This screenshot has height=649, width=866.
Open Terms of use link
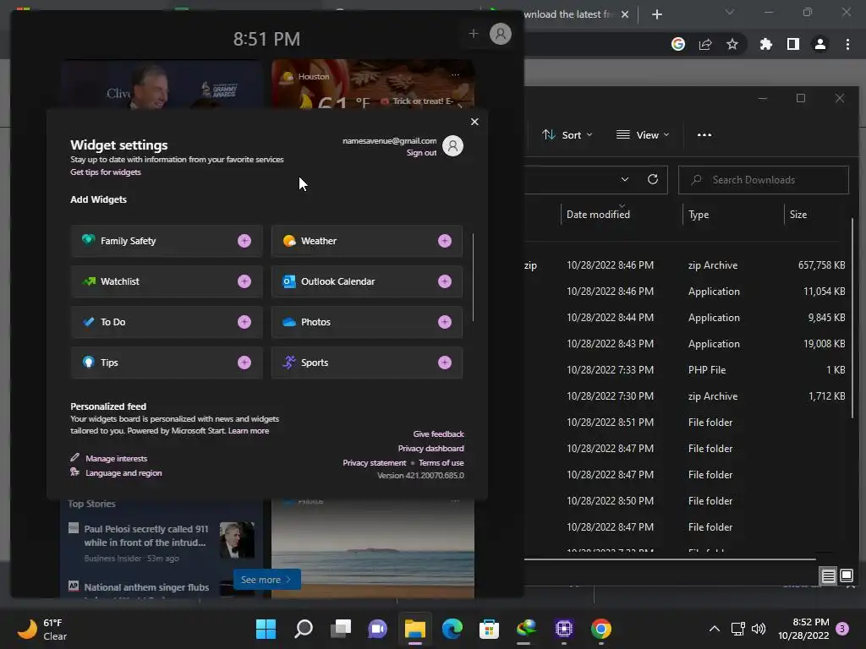pos(441,462)
